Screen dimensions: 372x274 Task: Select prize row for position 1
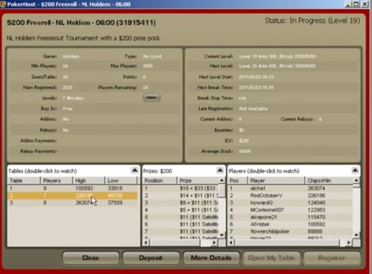[180, 189]
